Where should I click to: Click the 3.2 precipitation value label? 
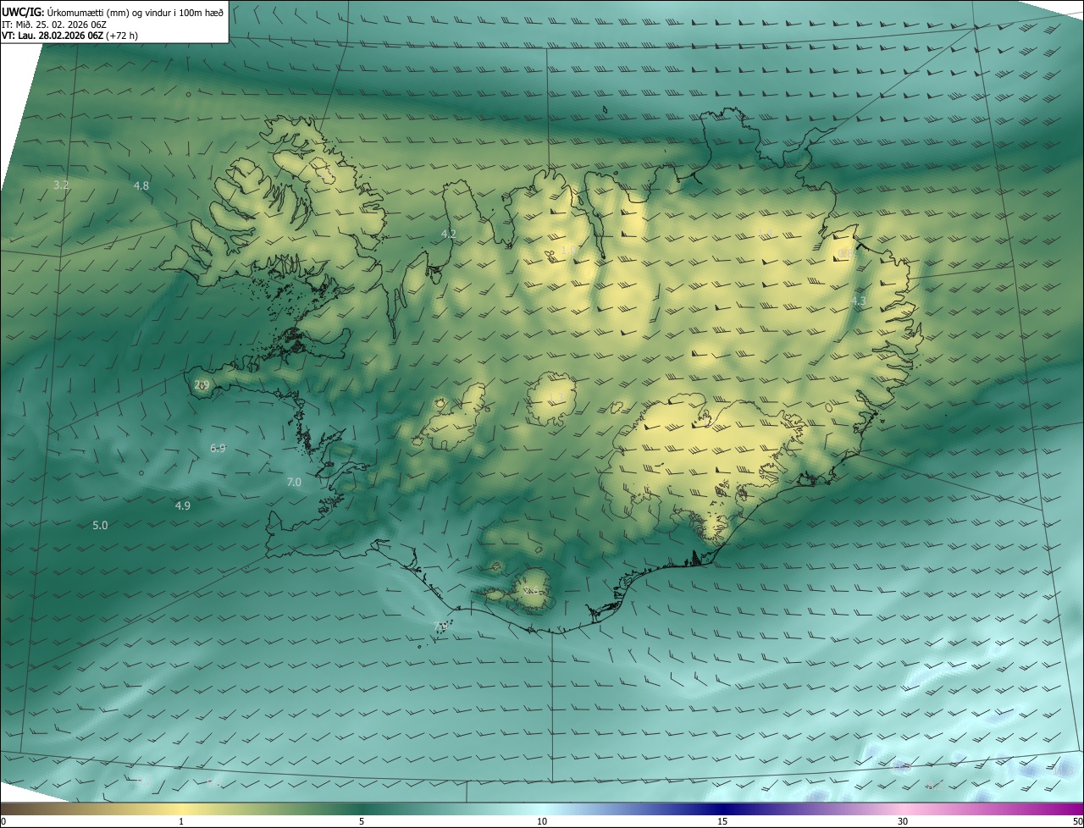[61, 185]
